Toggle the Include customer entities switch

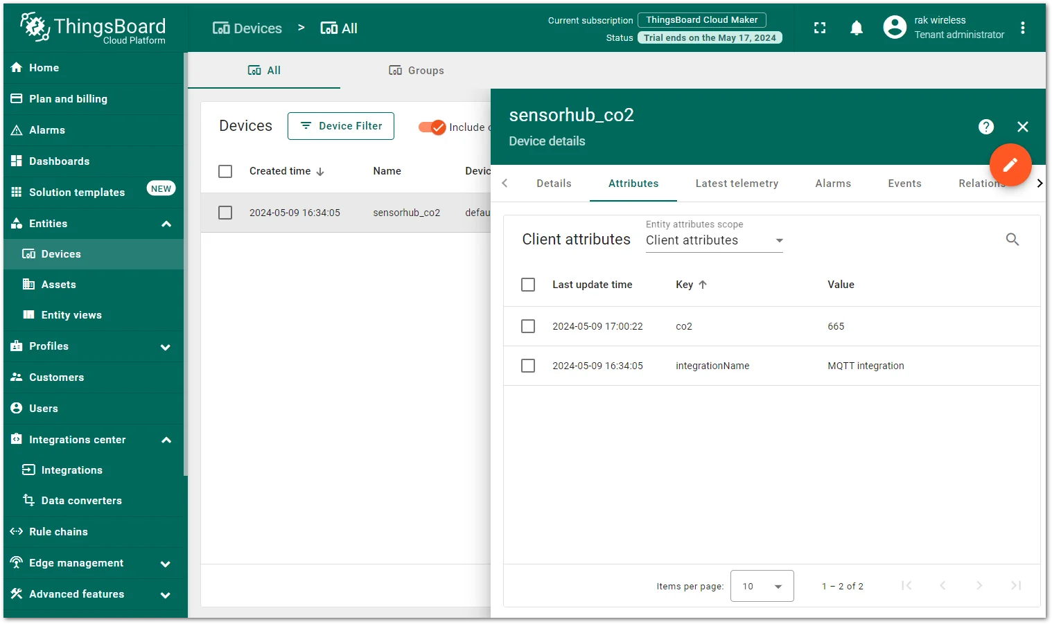click(432, 127)
